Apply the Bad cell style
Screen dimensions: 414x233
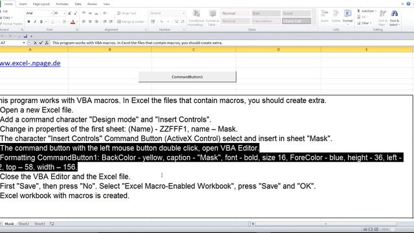point(266,13)
